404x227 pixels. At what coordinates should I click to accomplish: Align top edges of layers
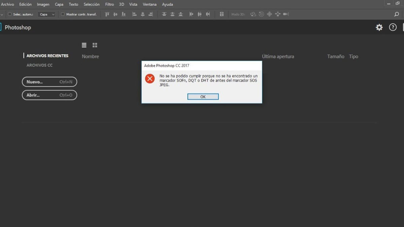107,14
